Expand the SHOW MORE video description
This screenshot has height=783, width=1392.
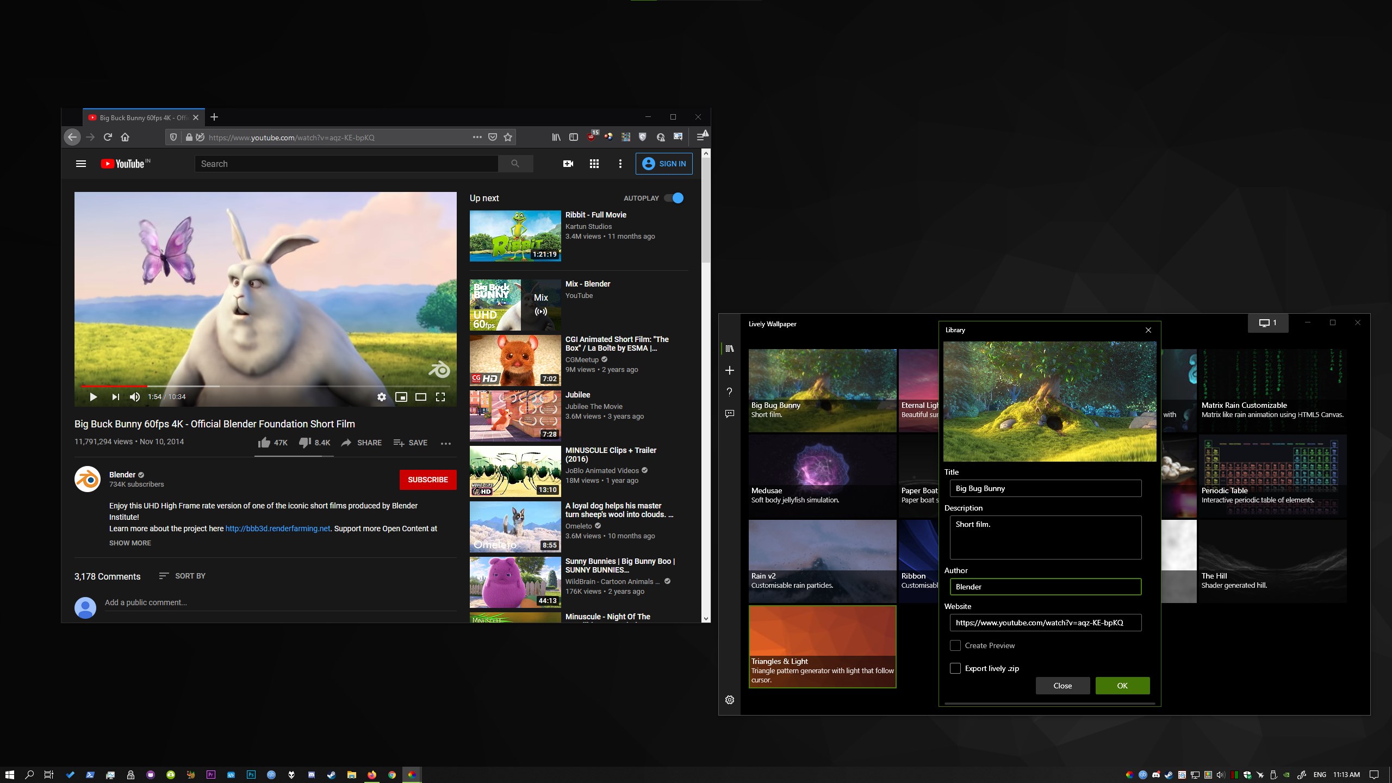coord(130,543)
